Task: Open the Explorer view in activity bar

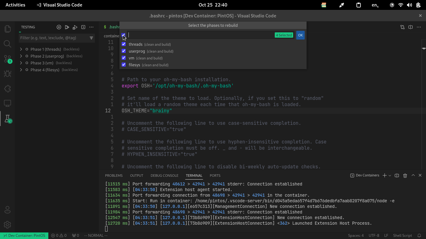Action: [x=7, y=29]
